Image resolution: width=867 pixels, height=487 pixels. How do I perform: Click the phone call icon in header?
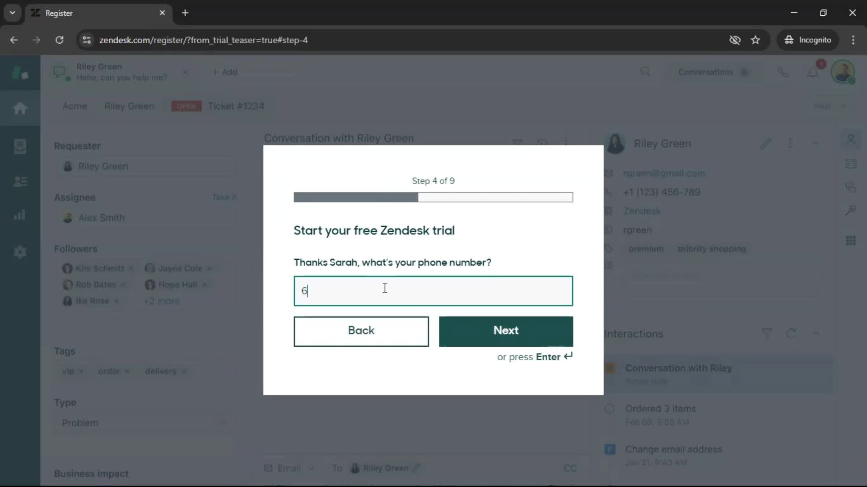coord(783,72)
